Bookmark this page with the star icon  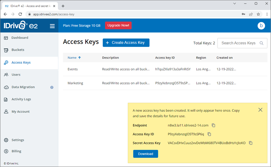pos(258,14)
